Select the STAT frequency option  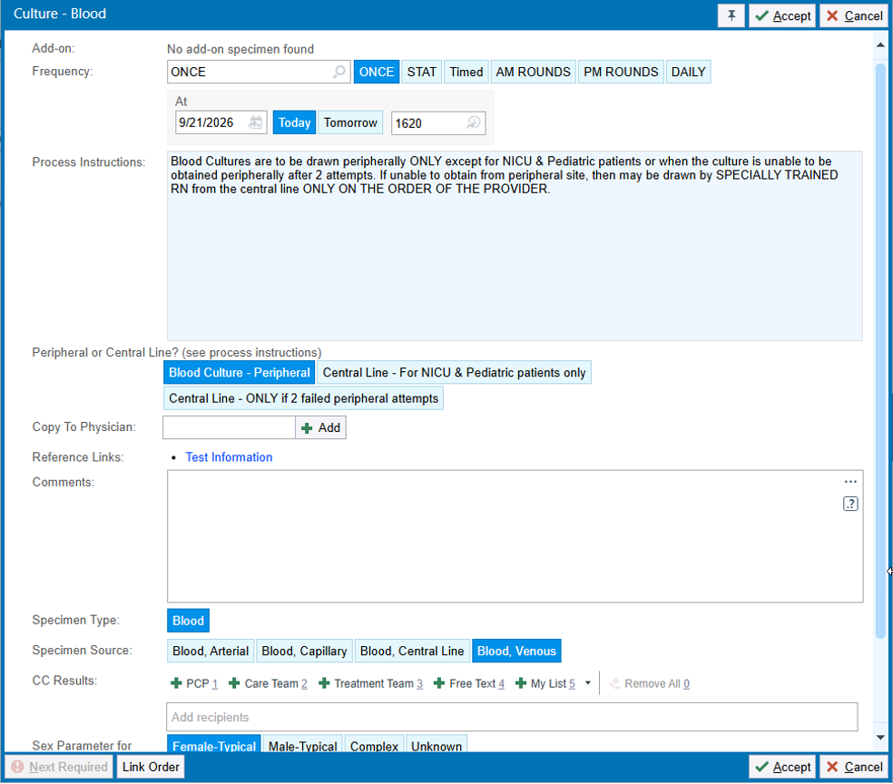421,72
